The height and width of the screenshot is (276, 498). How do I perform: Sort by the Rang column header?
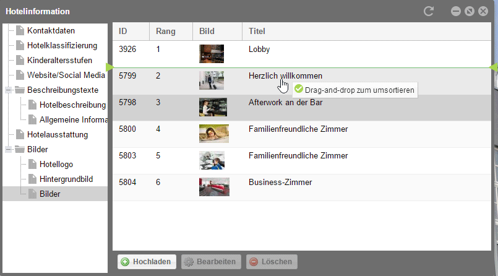click(171, 32)
